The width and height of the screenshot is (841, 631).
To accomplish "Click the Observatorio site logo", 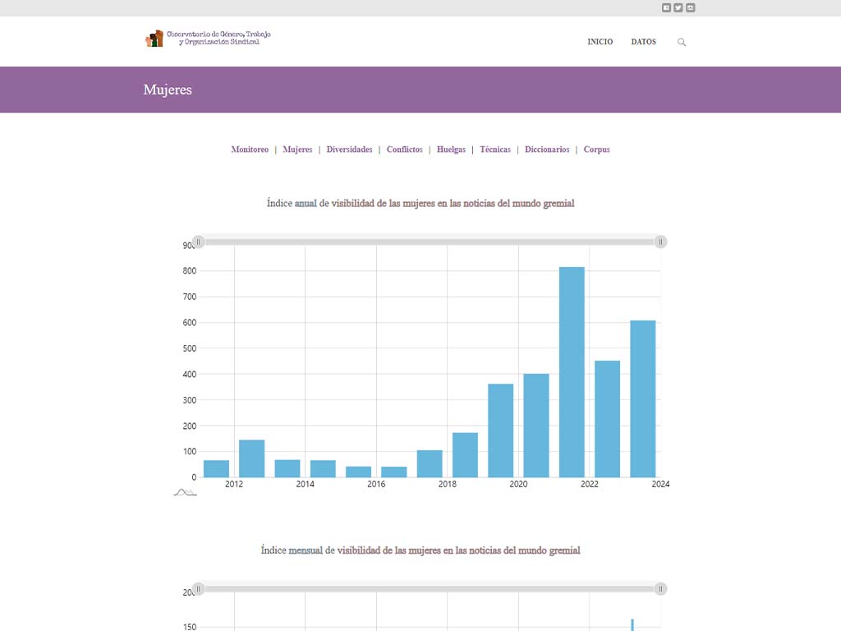I will click(208, 38).
